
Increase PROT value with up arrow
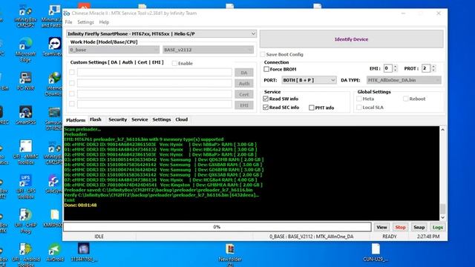[433, 67]
